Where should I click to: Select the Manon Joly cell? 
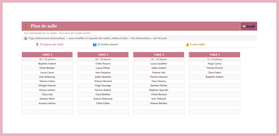click(159, 72)
